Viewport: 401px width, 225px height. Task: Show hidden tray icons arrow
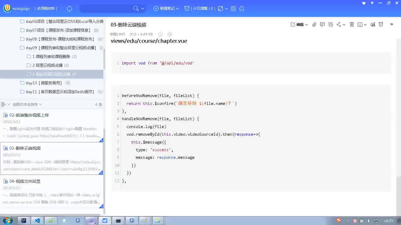coord(348,221)
